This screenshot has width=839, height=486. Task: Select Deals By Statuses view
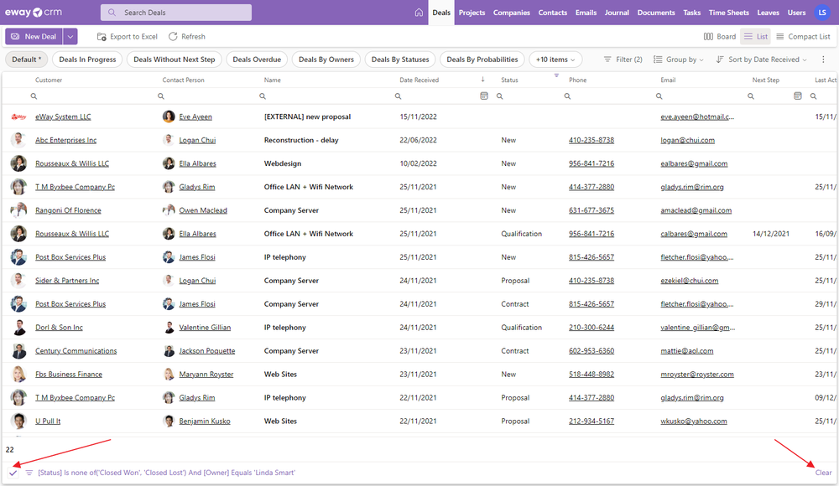(400, 59)
